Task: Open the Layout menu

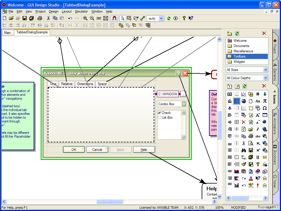Action: pyautogui.click(x=67, y=11)
